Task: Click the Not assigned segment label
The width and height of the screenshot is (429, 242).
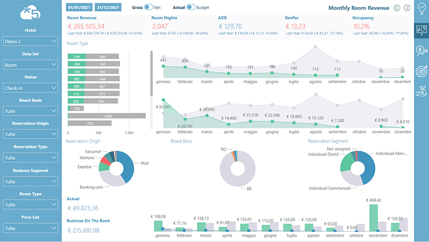Action: (x=338, y=149)
